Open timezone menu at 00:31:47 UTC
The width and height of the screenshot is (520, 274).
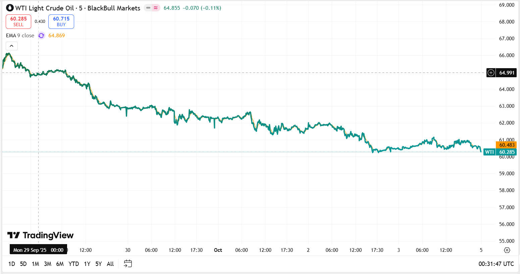pyautogui.click(x=496, y=264)
